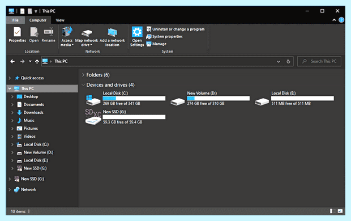Select Local Disk (E:) drive icon
Screen dimensions: 351x221
[x=262, y=101]
